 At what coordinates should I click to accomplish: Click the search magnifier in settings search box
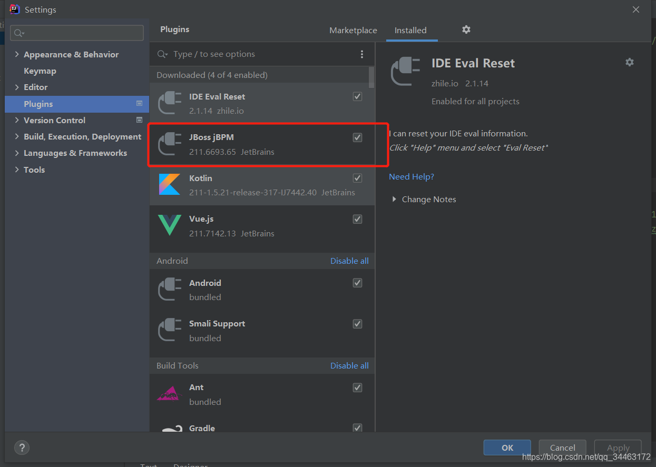[x=19, y=33]
